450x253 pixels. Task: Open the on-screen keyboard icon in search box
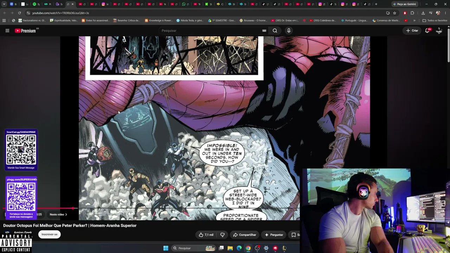tap(264, 31)
